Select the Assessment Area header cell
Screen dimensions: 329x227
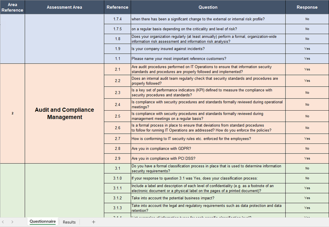64,7
